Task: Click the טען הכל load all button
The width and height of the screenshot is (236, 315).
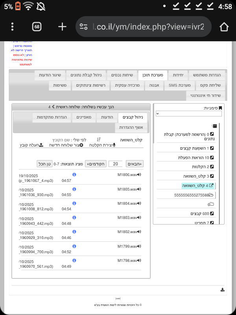Action: pyautogui.click(x=44, y=164)
